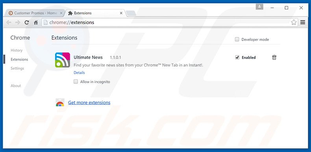Click Get more extensions link
The height and width of the screenshot is (152, 311).
(x=89, y=103)
